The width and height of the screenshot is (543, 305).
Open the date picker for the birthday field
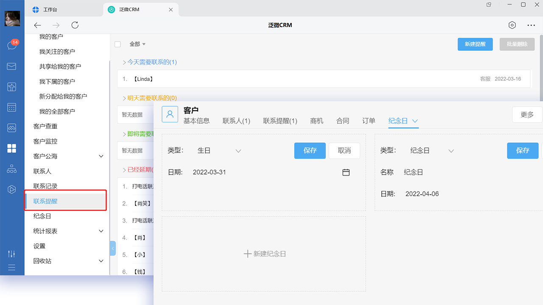point(346,172)
